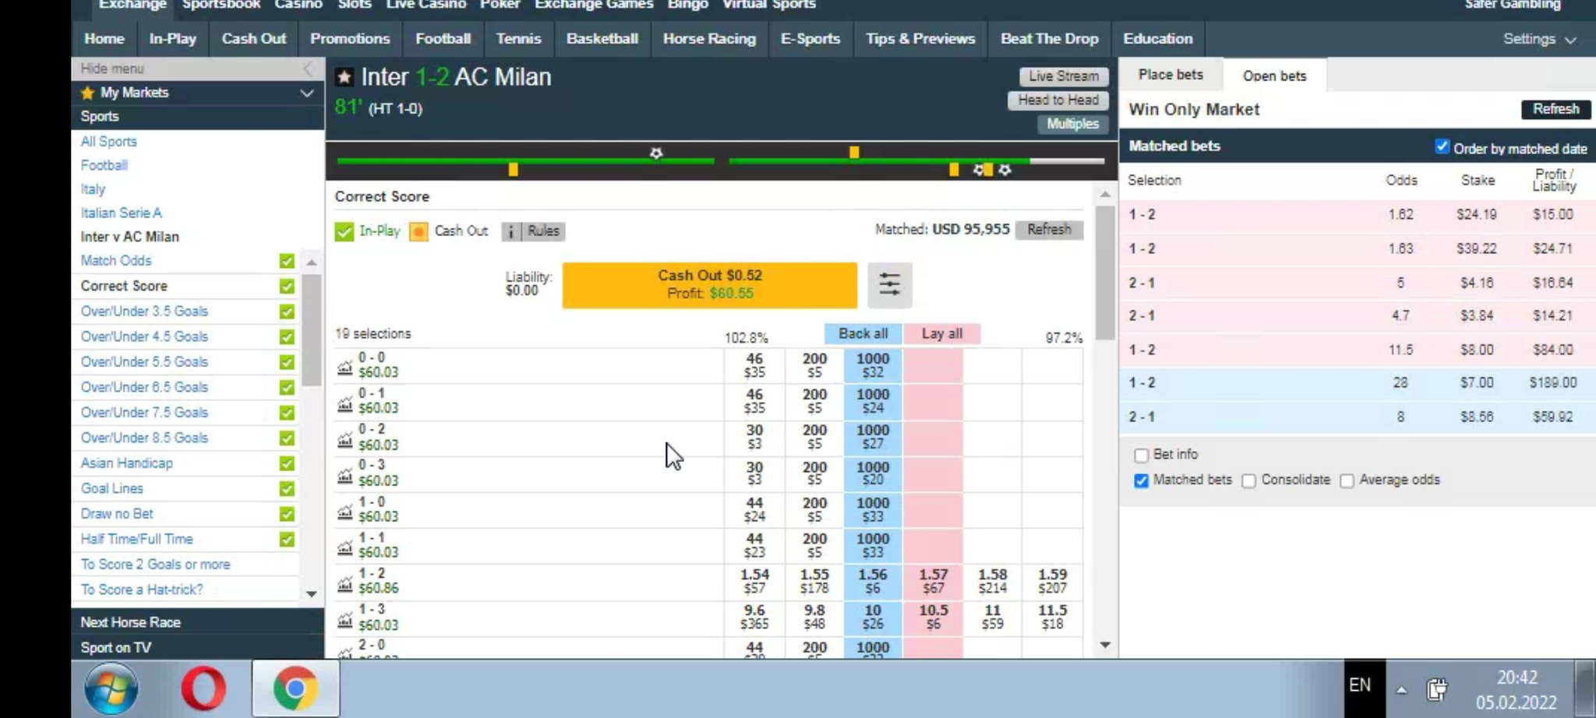This screenshot has height=718, width=1596.
Task: Open graph icon for 1 - 2 selection
Action: [x=344, y=582]
